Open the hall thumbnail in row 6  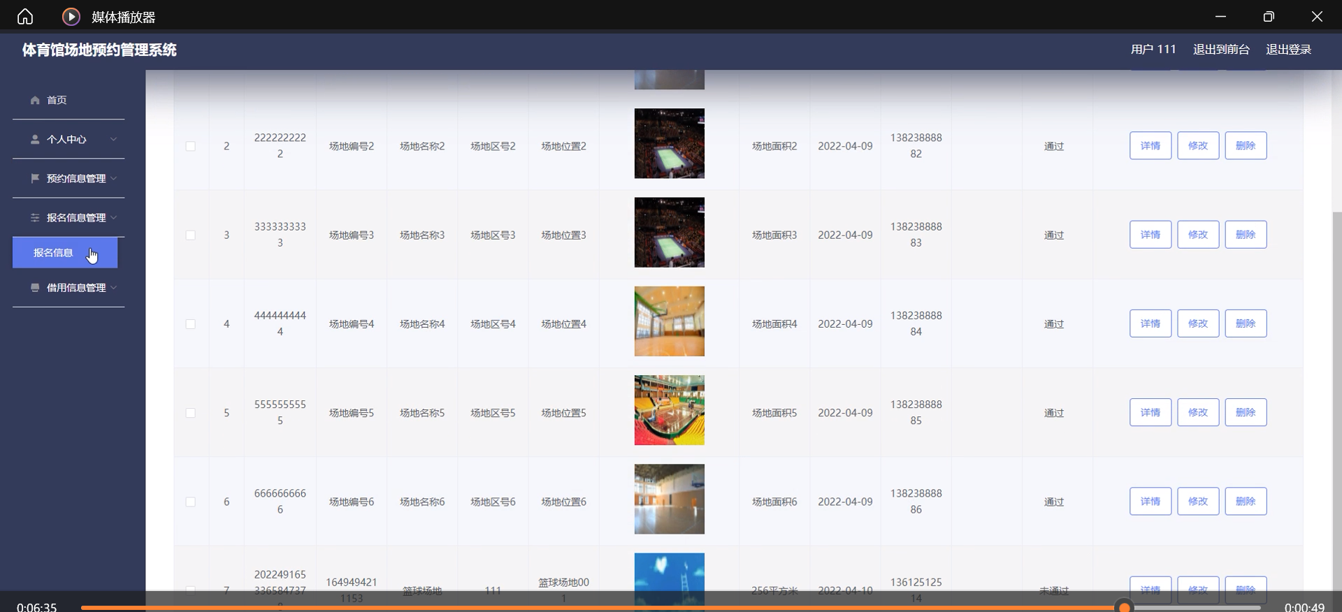pos(670,499)
